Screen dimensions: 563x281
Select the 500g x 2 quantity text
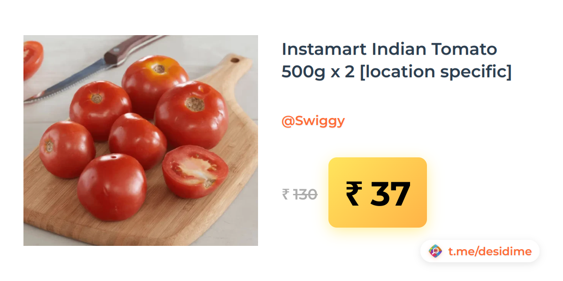[x=318, y=72]
